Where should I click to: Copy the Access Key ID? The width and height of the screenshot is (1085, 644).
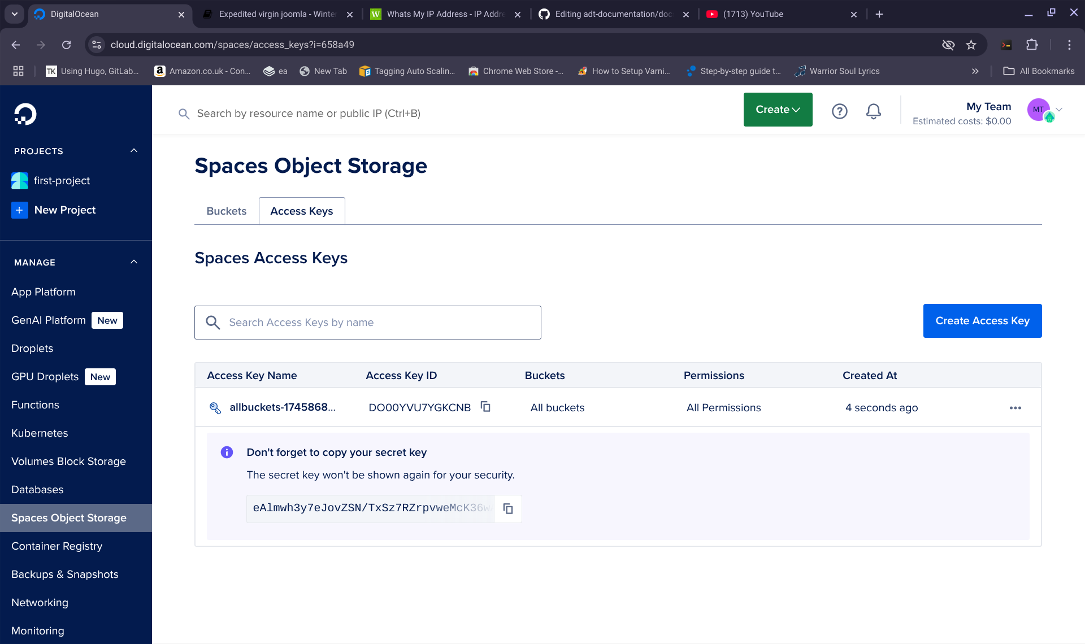point(485,407)
